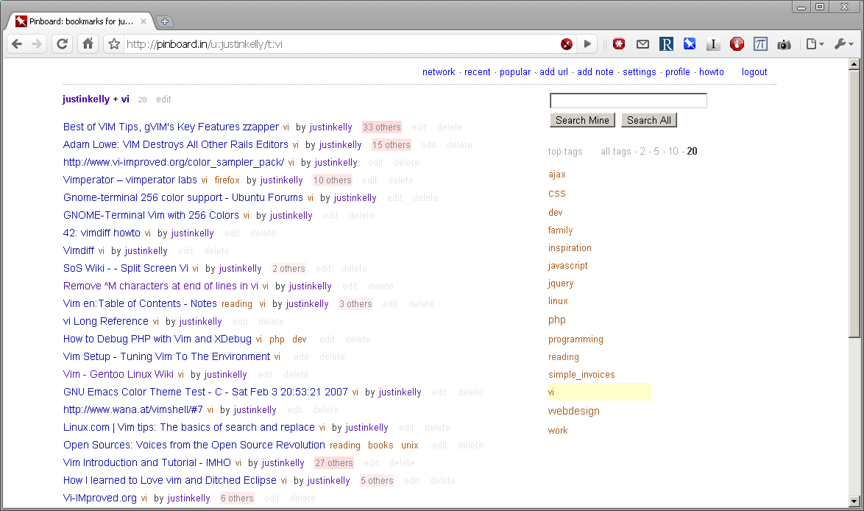Click the pi symbol extension icon
Viewport: 864px width, 511px height.
(760, 44)
